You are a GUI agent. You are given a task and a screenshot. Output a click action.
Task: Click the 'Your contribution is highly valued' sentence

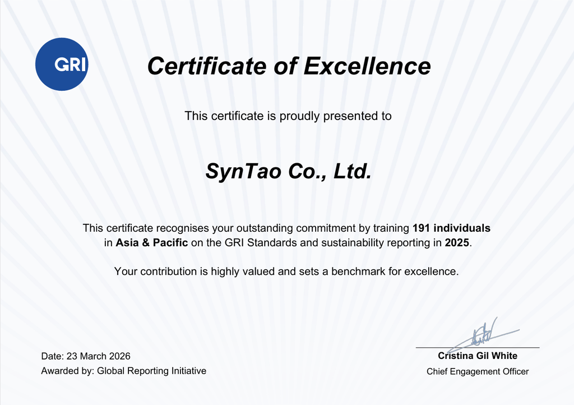pyautogui.click(x=196, y=271)
